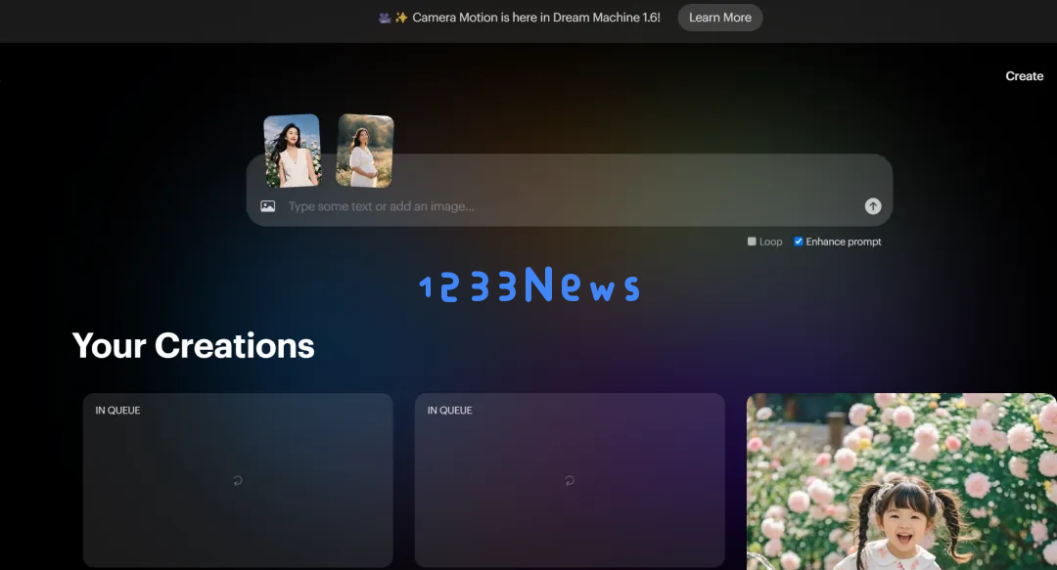Open the Create menu item
The image size is (1057, 570).
click(x=1024, y=76)
